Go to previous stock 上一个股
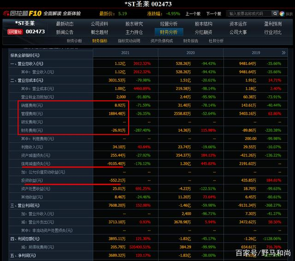The width and height of the screenshot is (295, 261). [x=193, y=14]
